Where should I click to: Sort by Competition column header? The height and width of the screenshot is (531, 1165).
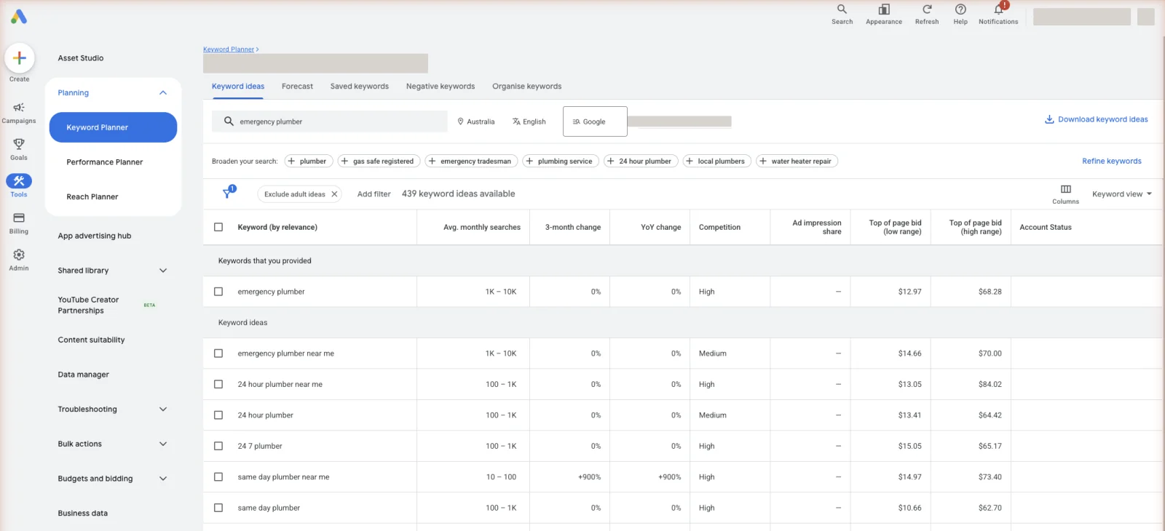(719, 227)
